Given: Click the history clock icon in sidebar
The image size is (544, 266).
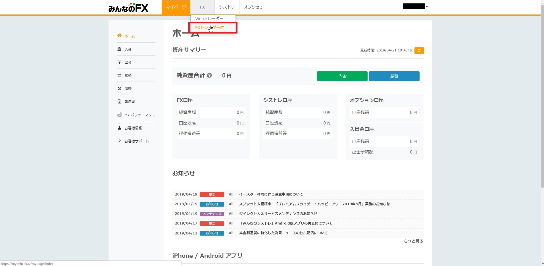Looking at the screenshot, I should (119, 88).
